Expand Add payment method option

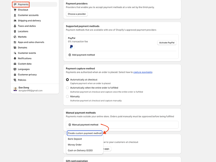(x=82, y=55)
